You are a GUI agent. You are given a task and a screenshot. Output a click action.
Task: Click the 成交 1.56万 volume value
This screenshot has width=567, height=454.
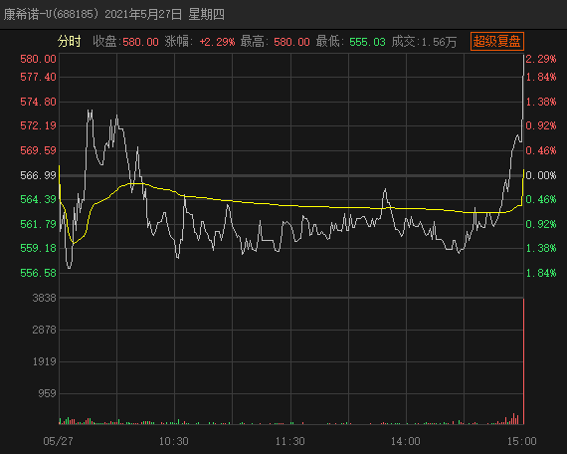(439, 42)
